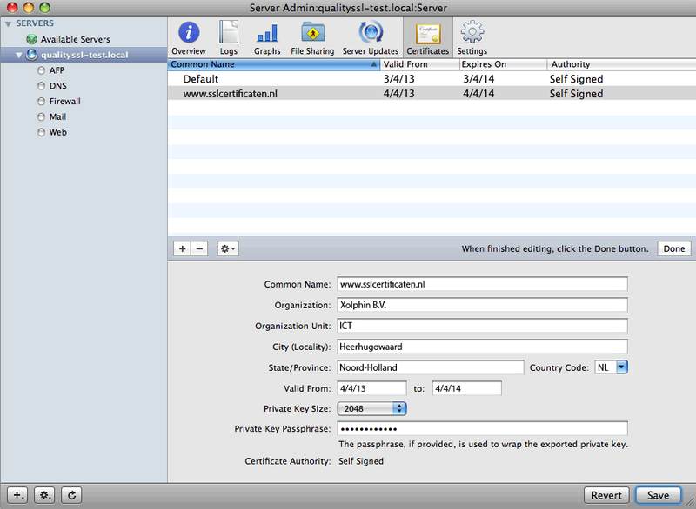Click the Default row's 3/4/14 expiry date
Viewport: 696px width, 509px height.
pos(478,79)
